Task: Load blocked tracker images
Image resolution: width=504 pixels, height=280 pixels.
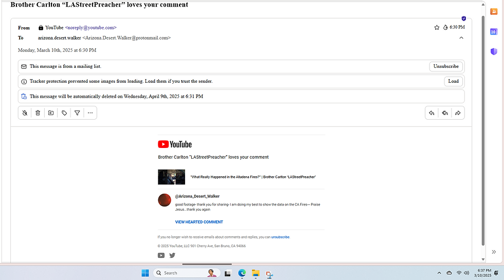Action: (453, 81)
